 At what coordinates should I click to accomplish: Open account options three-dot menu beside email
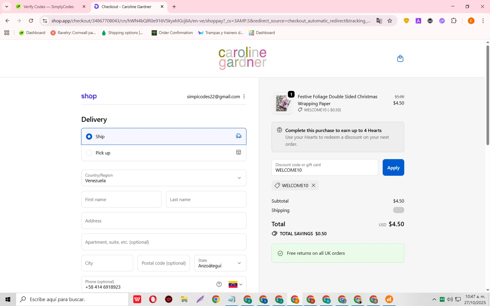point(244,96)
